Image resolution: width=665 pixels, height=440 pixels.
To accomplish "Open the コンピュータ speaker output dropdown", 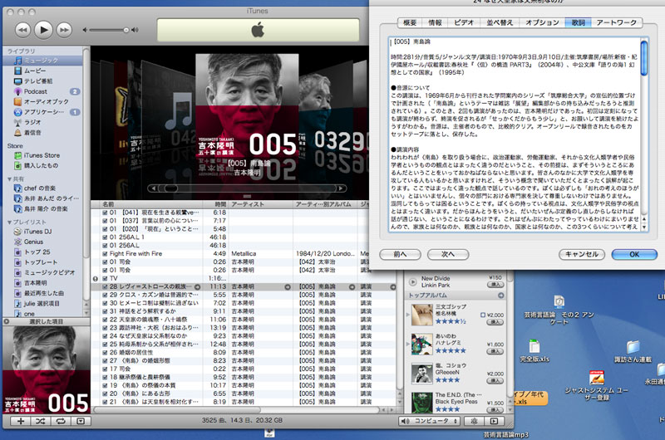I will (430, 421).
